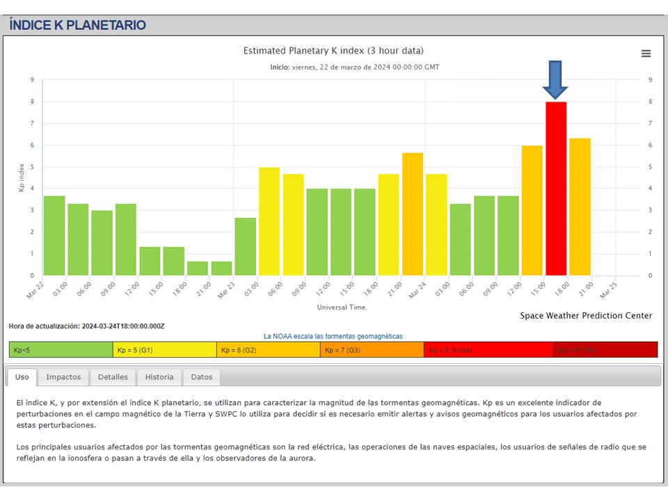Image resolution: width=668 pixels, height=501 pixels.
Task: Select the orange Kp = 7 (G3) swatch
Action: (x=372, y=350)
